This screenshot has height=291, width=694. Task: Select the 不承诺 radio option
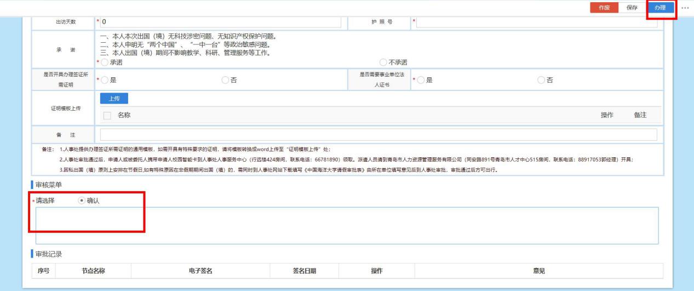coord(383,62)
